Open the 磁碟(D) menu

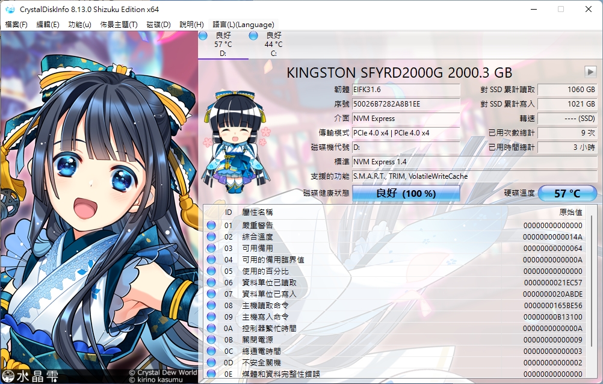point(158,25)
